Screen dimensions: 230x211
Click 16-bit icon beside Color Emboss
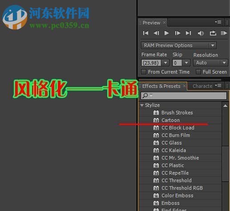pos(156,195)
